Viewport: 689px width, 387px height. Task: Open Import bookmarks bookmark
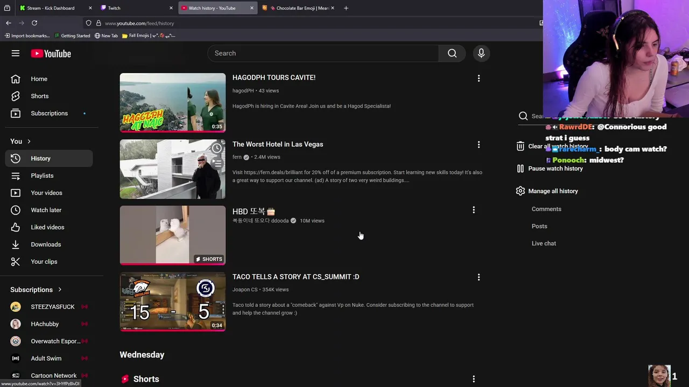point(26,35)
